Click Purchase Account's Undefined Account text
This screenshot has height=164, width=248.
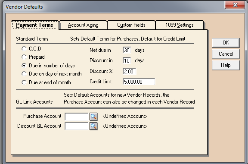point(125,116)
